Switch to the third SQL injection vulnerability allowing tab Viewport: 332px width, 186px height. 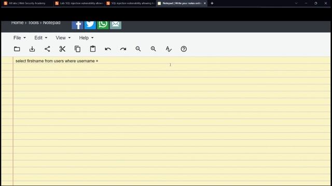130,4
